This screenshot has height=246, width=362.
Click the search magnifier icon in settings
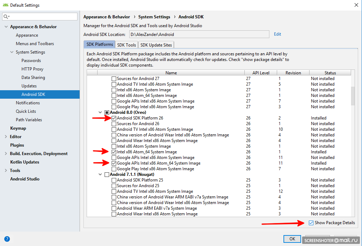coord(6,17)
